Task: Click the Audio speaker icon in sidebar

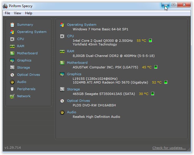Action: [12, 82]
